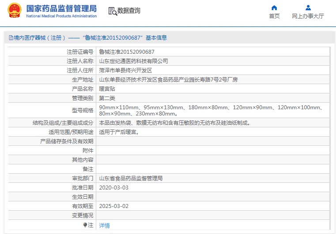Click the 数据查询 magnifier document icon
This screenshot has width=336, height=234.
point(112,11)
